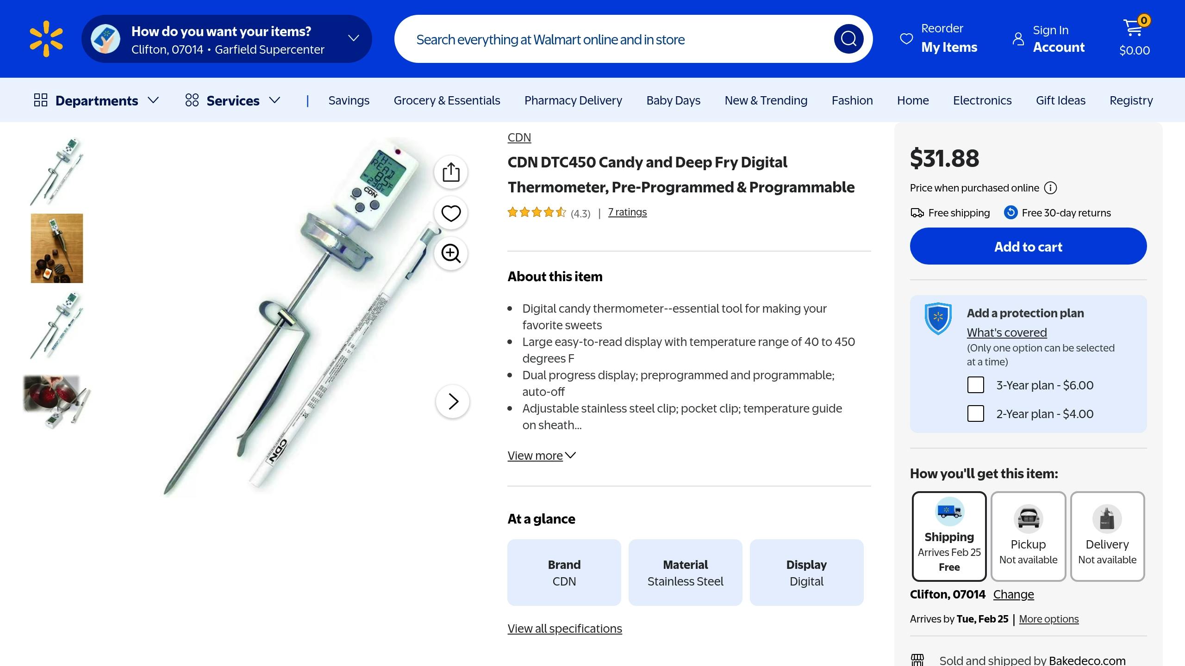Click the seller storefront icon
Viewport: 1185px width, 666px height.
click(x=917, y=660)
